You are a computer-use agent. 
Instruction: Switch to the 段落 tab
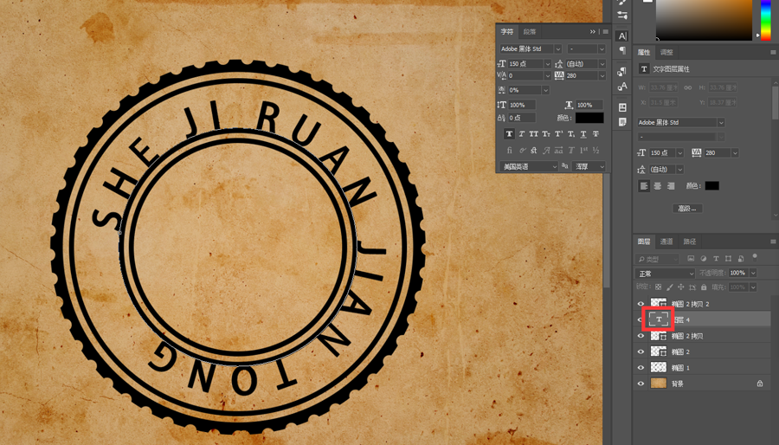pos(530,32)
